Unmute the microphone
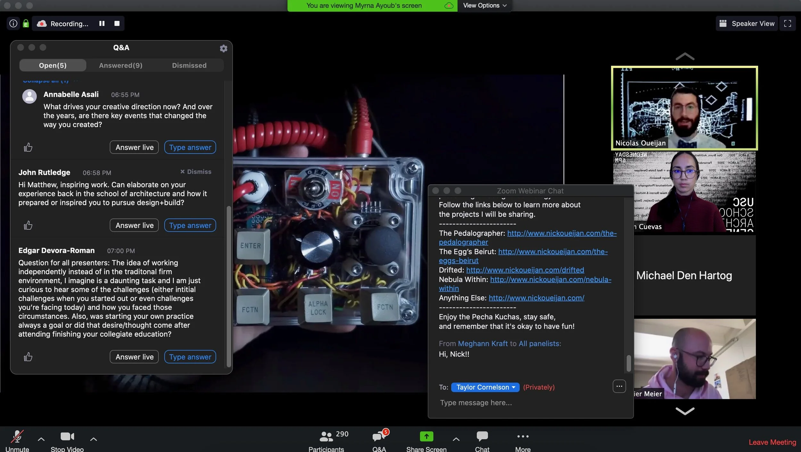This screenshot has width=801, height=452. [17, 440]
